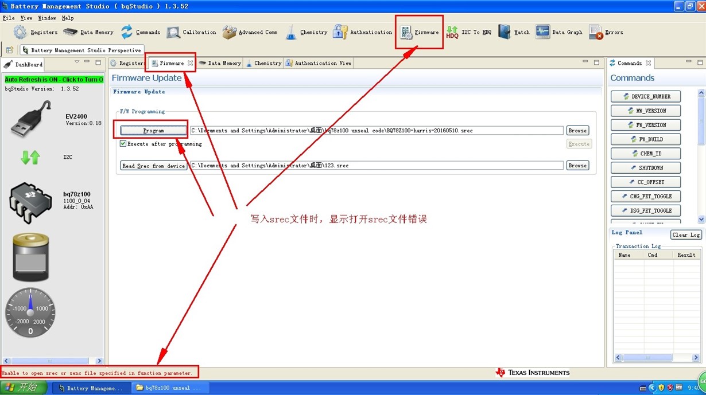Open Advanced Comm tool
This screenshot has height=395, width=706.
coord(250,32)
